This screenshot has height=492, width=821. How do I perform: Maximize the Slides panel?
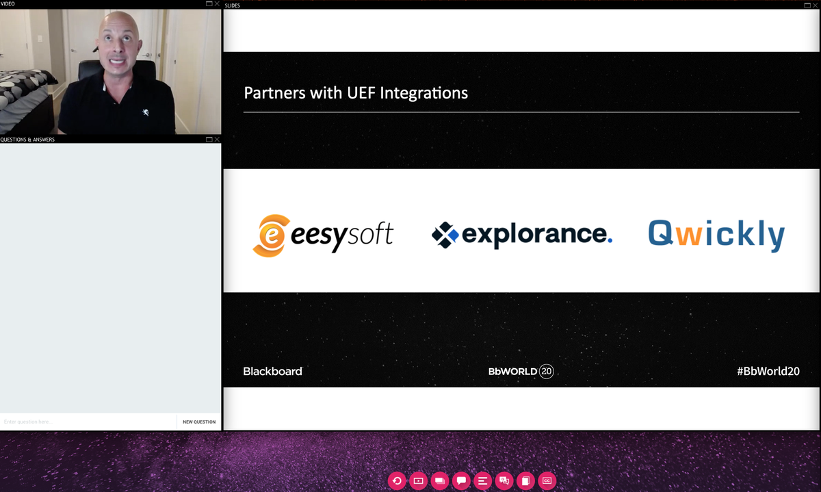tap(807, 5)
